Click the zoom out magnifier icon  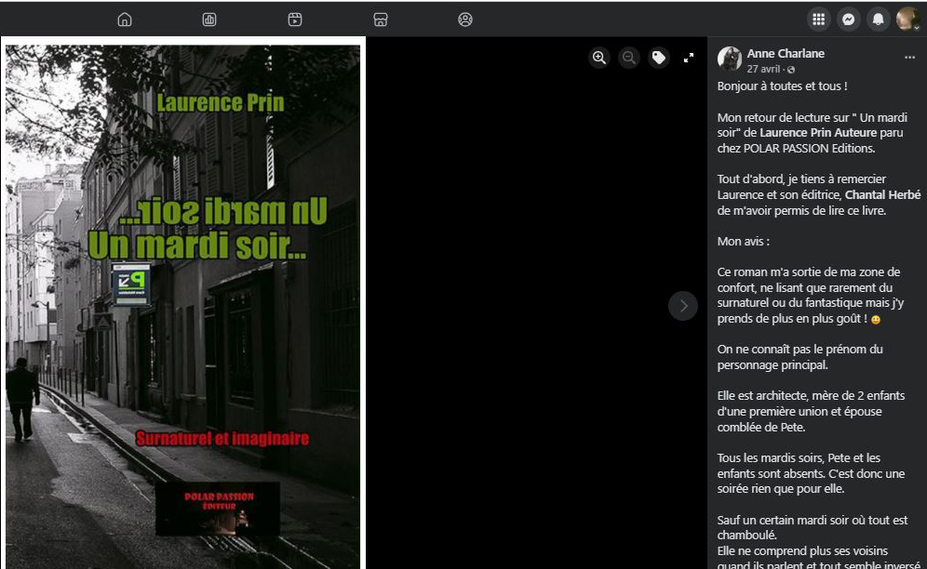629,58
